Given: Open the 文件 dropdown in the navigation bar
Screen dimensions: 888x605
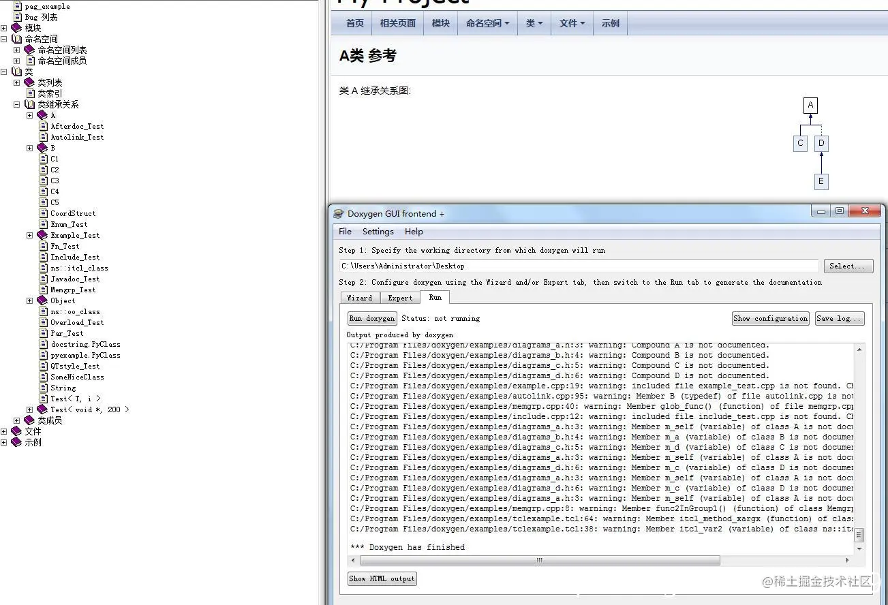Looking at the screenshot, I should [x=572, y=23].
